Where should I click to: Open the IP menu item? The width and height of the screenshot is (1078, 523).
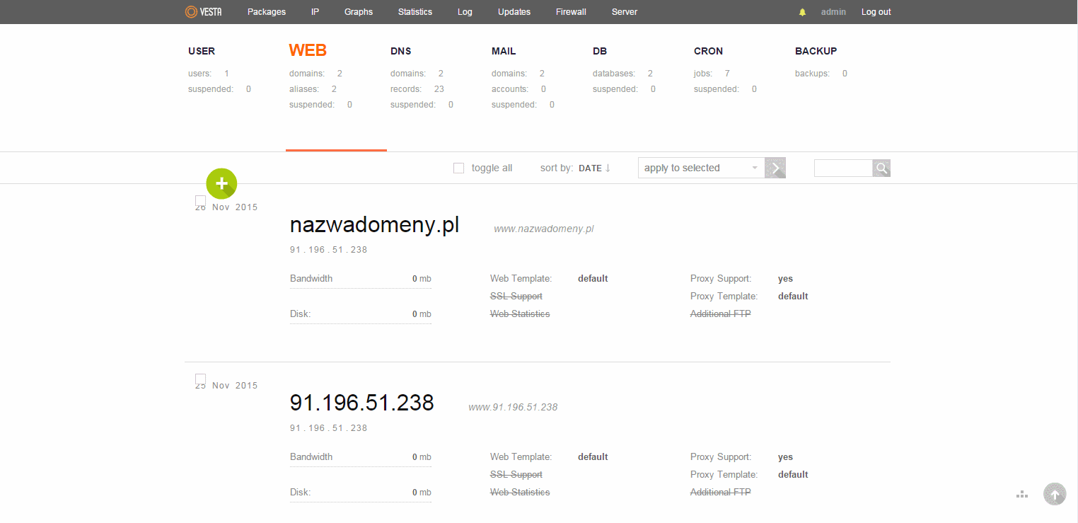coord(315,12)
